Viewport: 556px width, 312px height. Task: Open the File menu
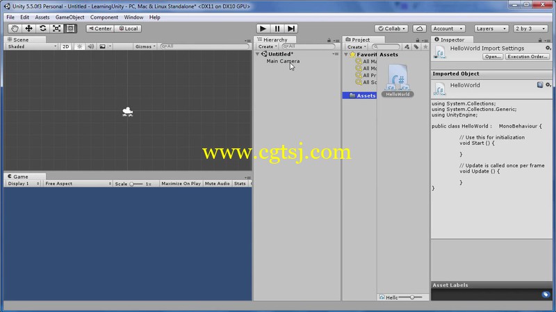(10, 17)
